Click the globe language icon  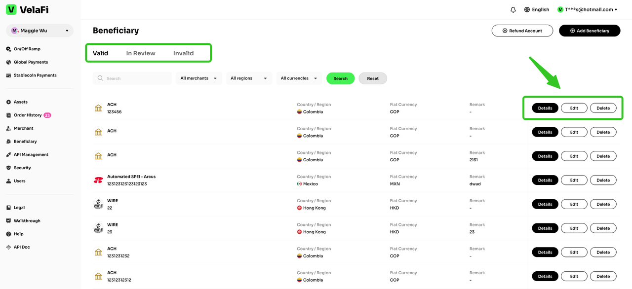coord(527,10)
